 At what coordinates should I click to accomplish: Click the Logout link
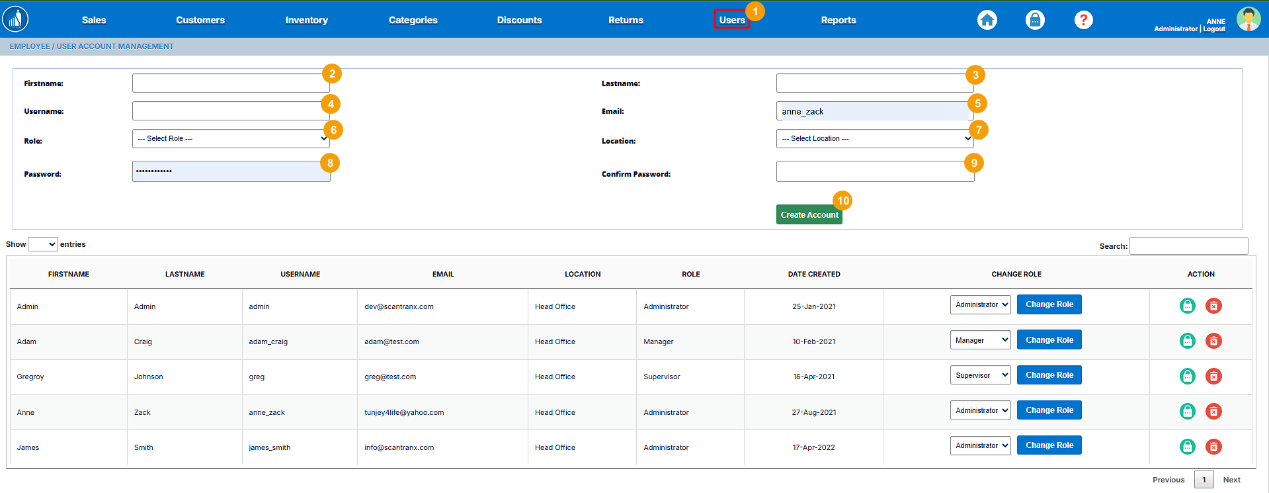point(1214,29)
